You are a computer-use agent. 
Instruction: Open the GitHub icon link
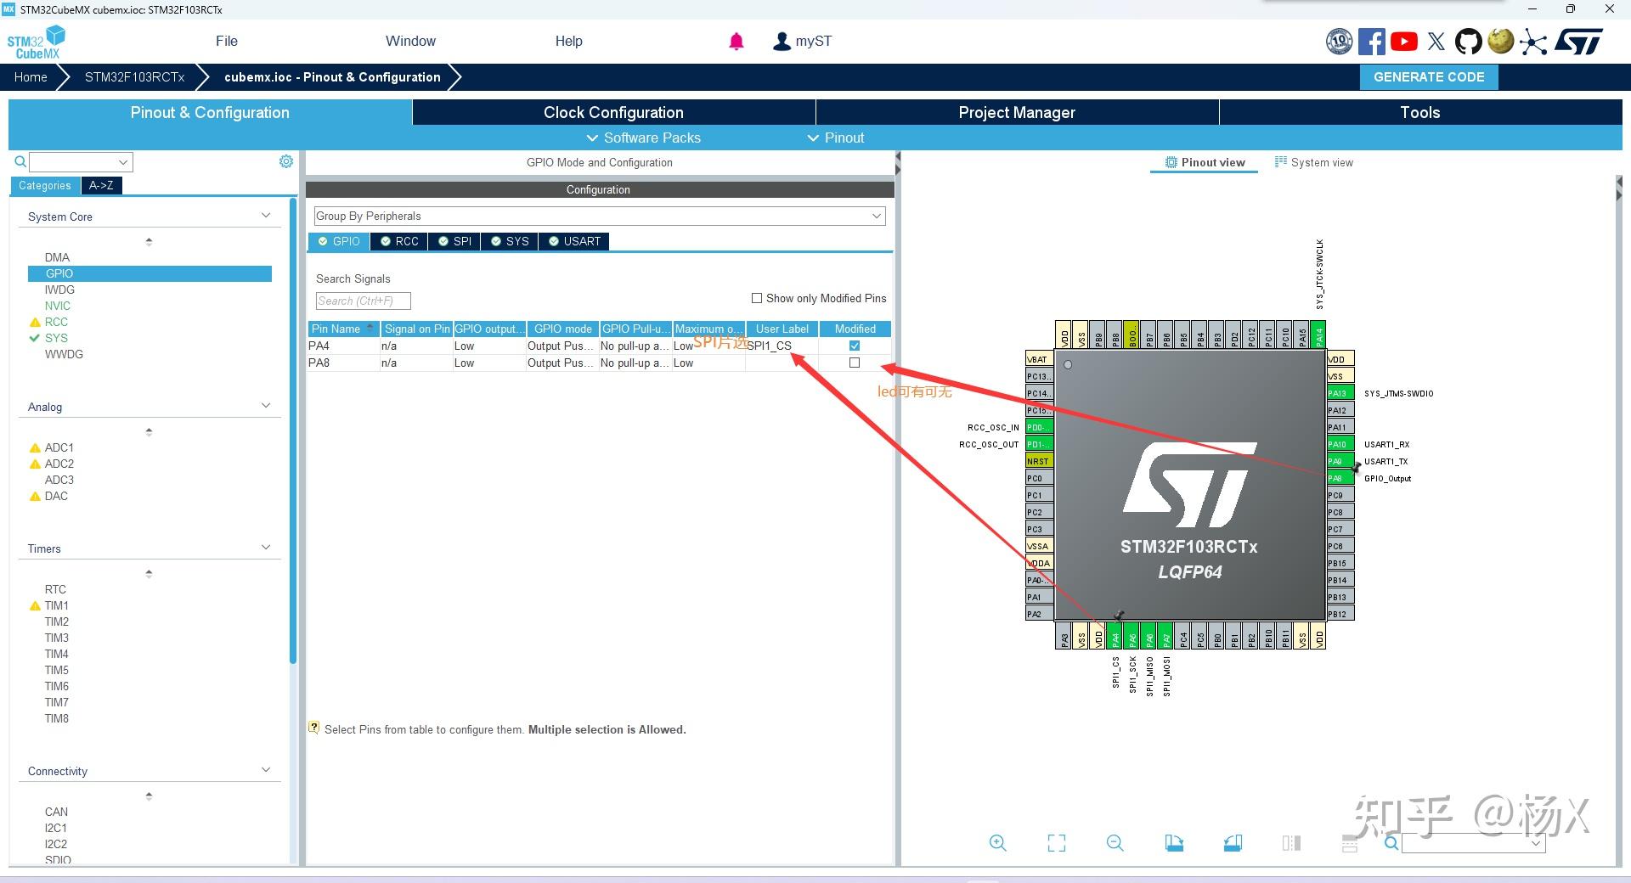(1468, 42)
